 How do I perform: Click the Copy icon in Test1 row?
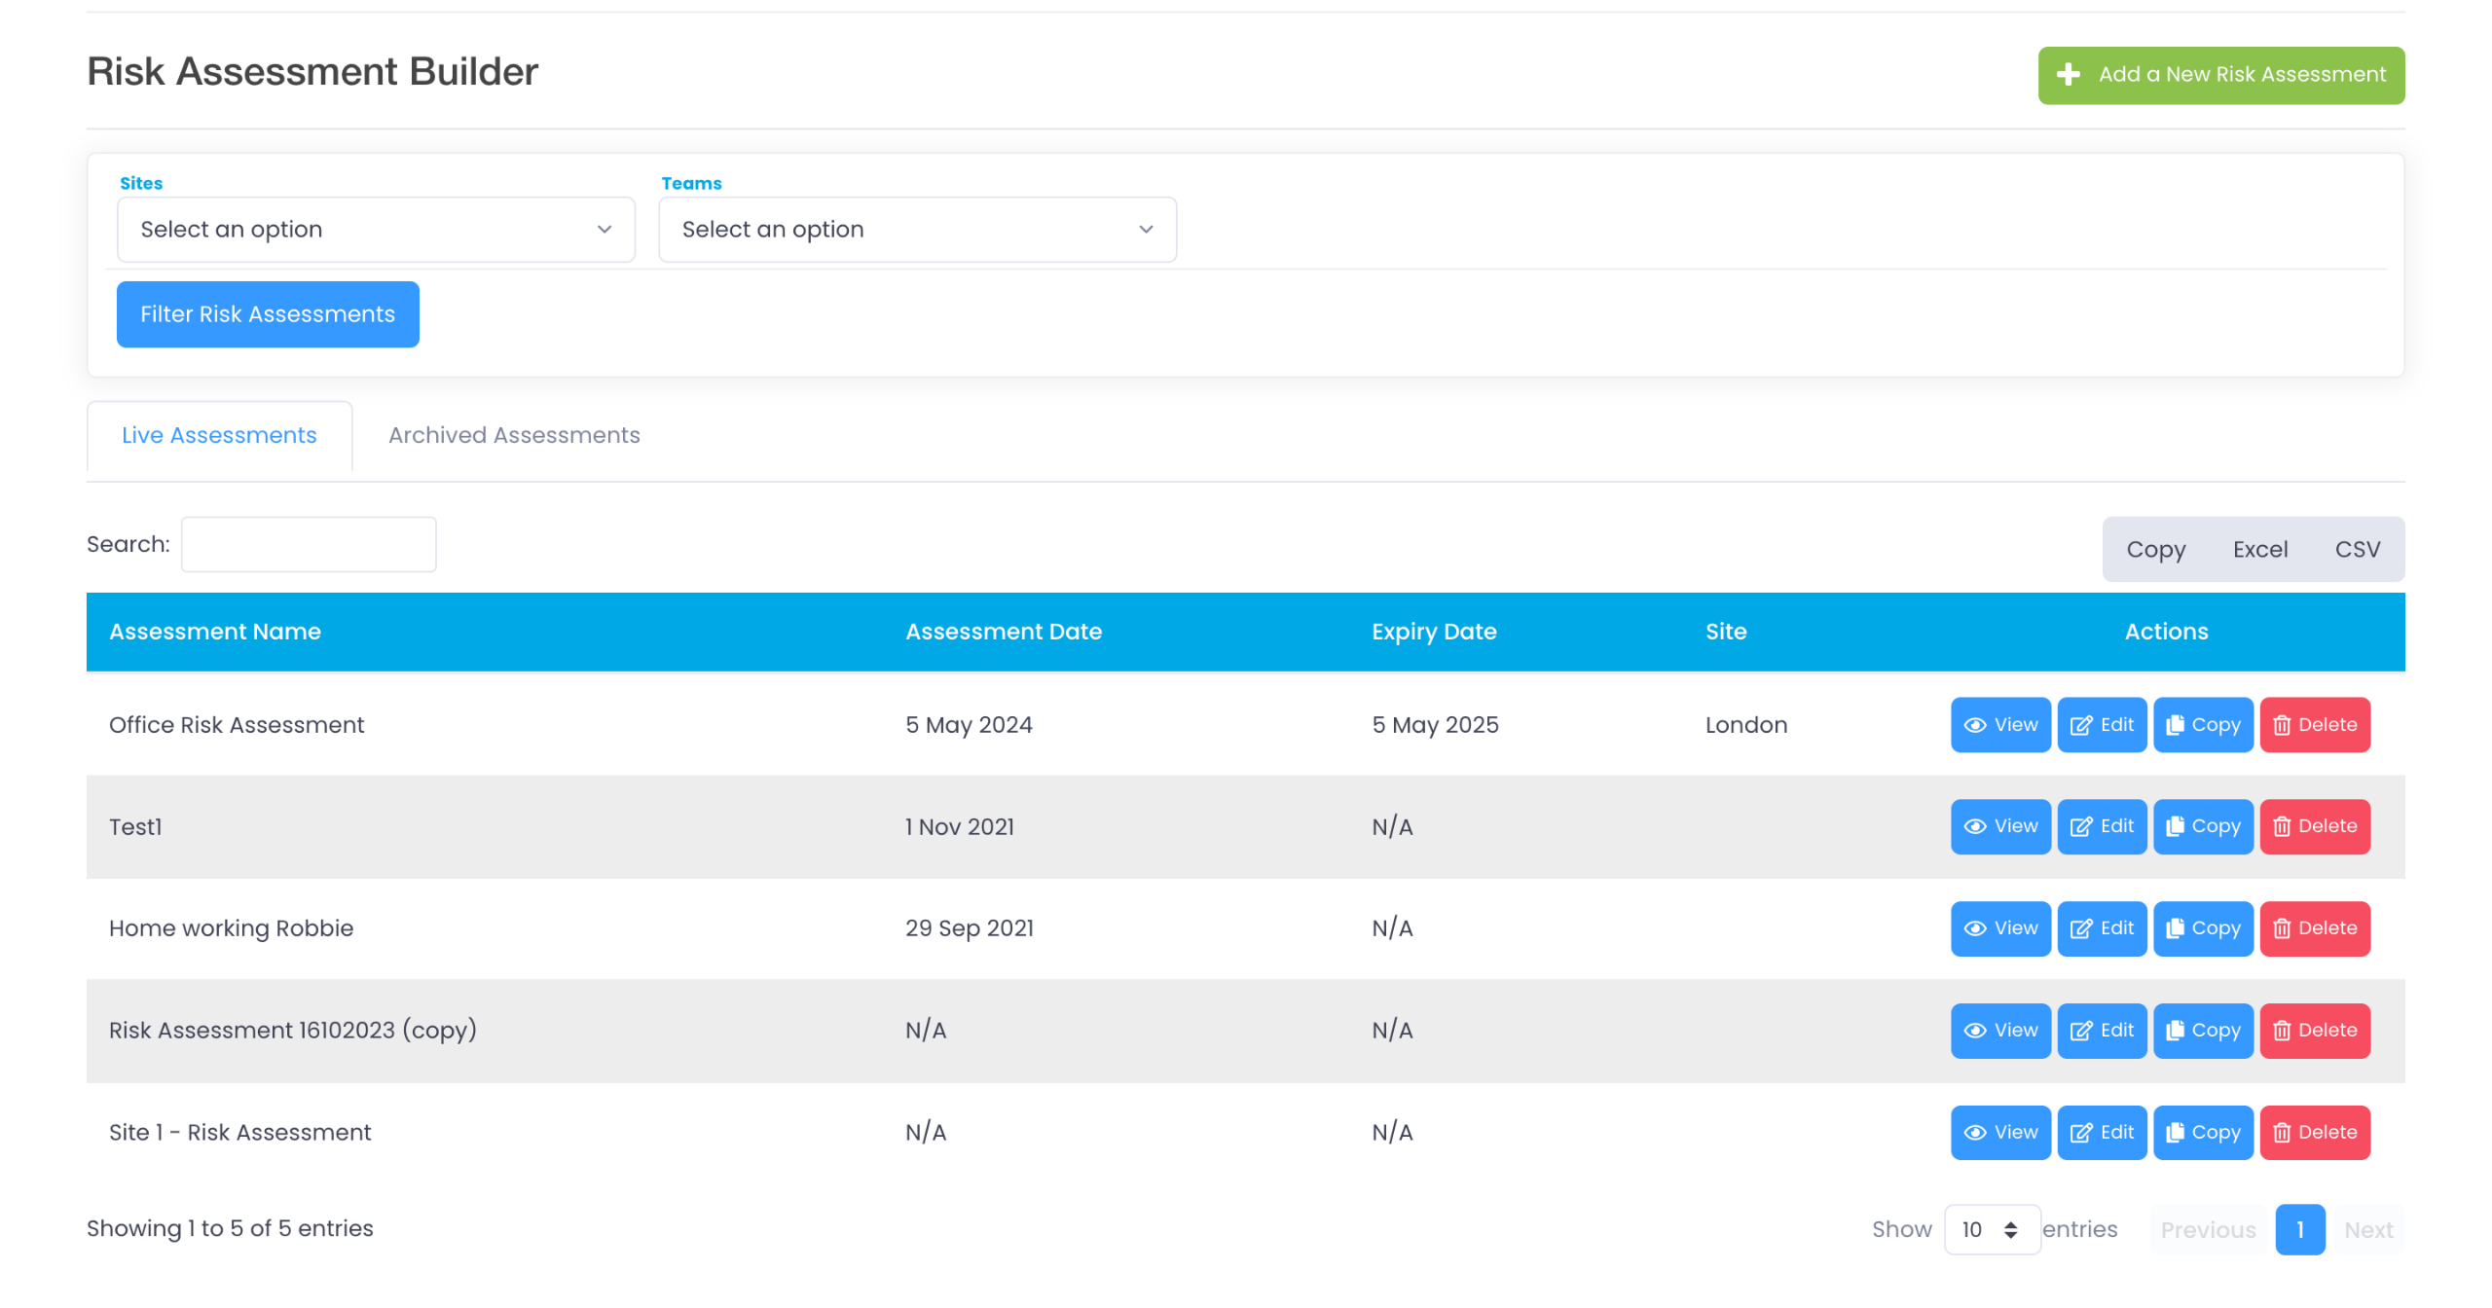[2176, 827]
